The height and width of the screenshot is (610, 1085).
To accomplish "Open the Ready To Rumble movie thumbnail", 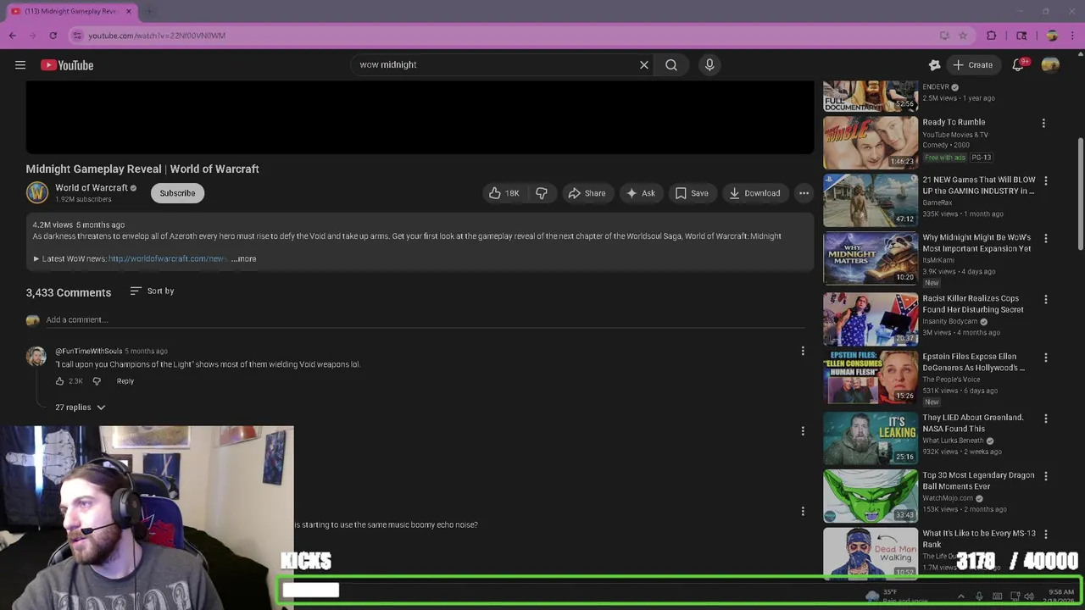I will point(871,142).
